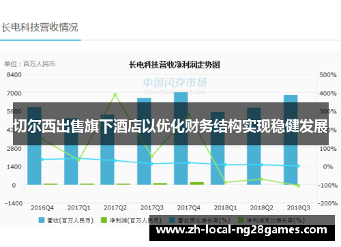Select the 2018Q3 revenue bar
This screenshot has width=341, height=247.
coord(291,140)
